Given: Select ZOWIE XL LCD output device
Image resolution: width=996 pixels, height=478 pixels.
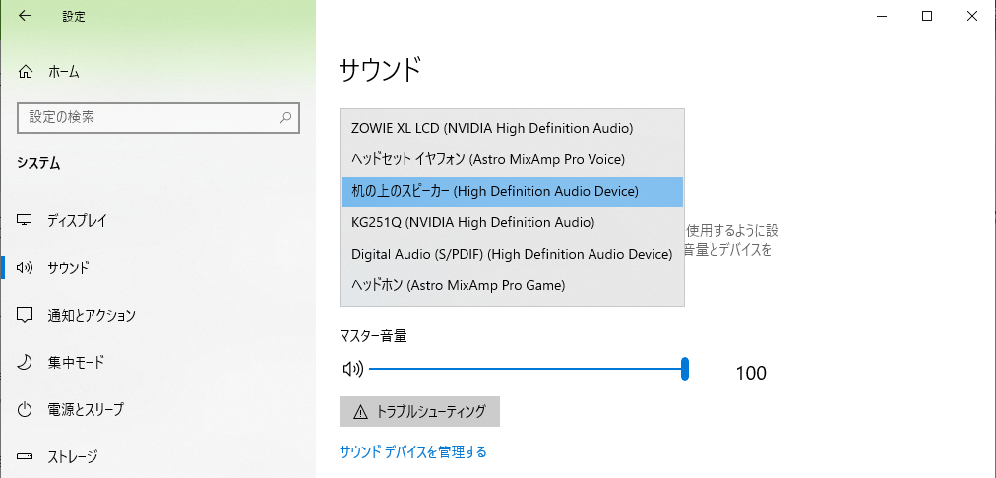Looking at the screenshot, I should click(x=512, y=128).
